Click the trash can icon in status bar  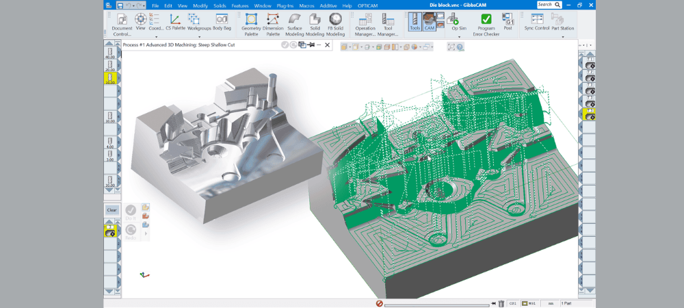[x=501, y=303]
